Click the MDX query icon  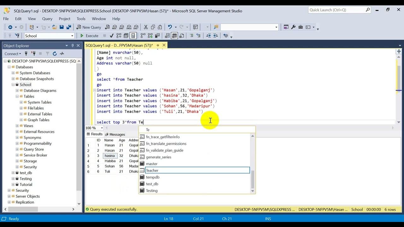[x=115, y=27]
